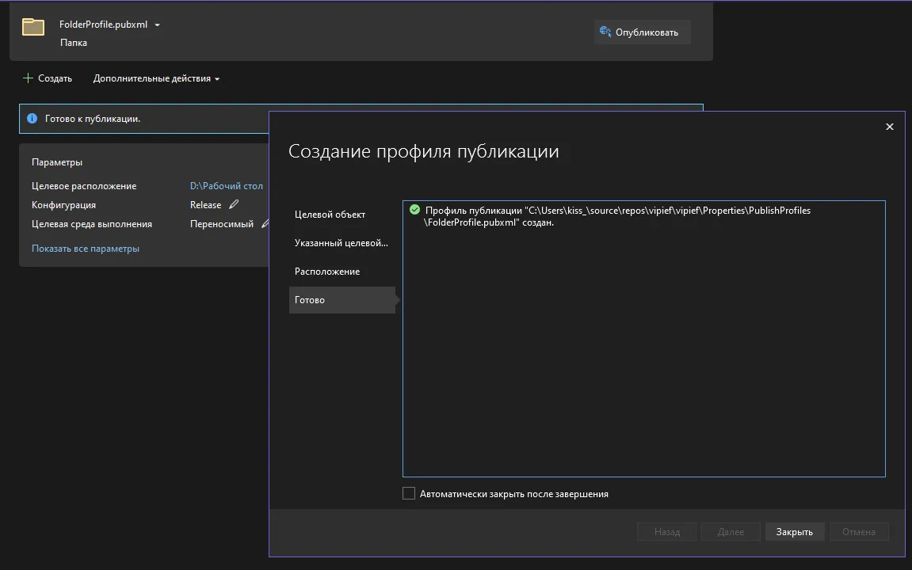The height and width of the screenshot is (570, 912).
Task: Click the Целевая среда выполнения label
Action: (92, 224)
